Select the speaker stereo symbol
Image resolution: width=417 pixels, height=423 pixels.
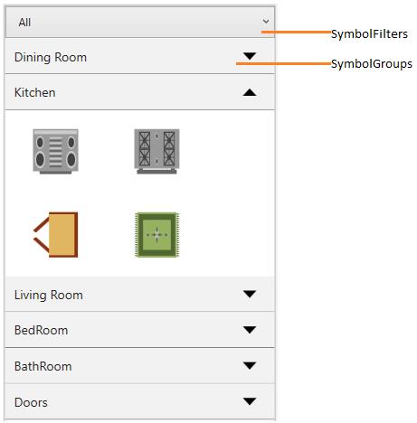click(55, 151)
